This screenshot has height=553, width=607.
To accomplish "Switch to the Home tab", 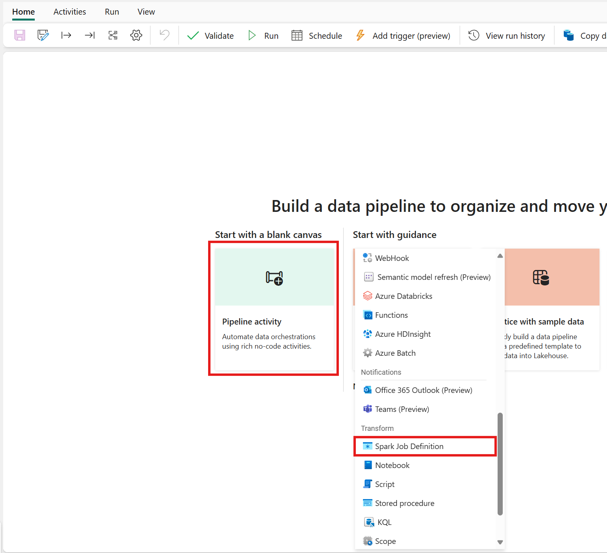I will click(23, 12).
